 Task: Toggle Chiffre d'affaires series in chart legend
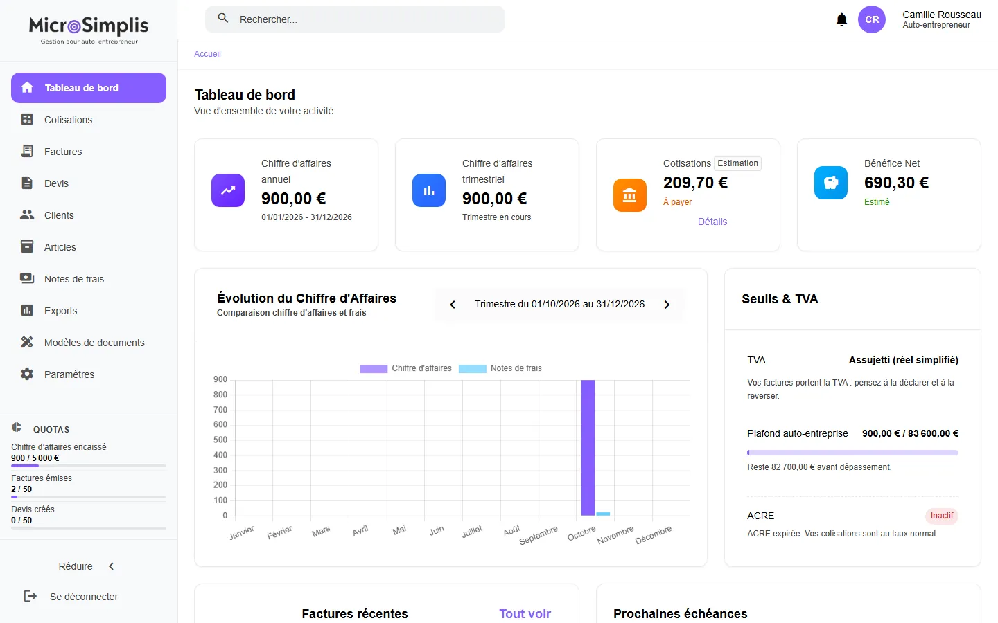point(405,368)
